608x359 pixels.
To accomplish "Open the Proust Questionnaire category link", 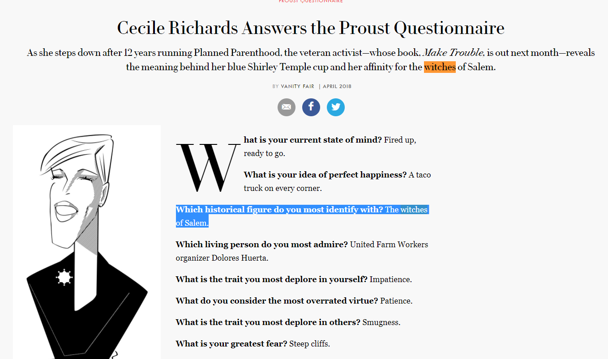I will point(311,1).
